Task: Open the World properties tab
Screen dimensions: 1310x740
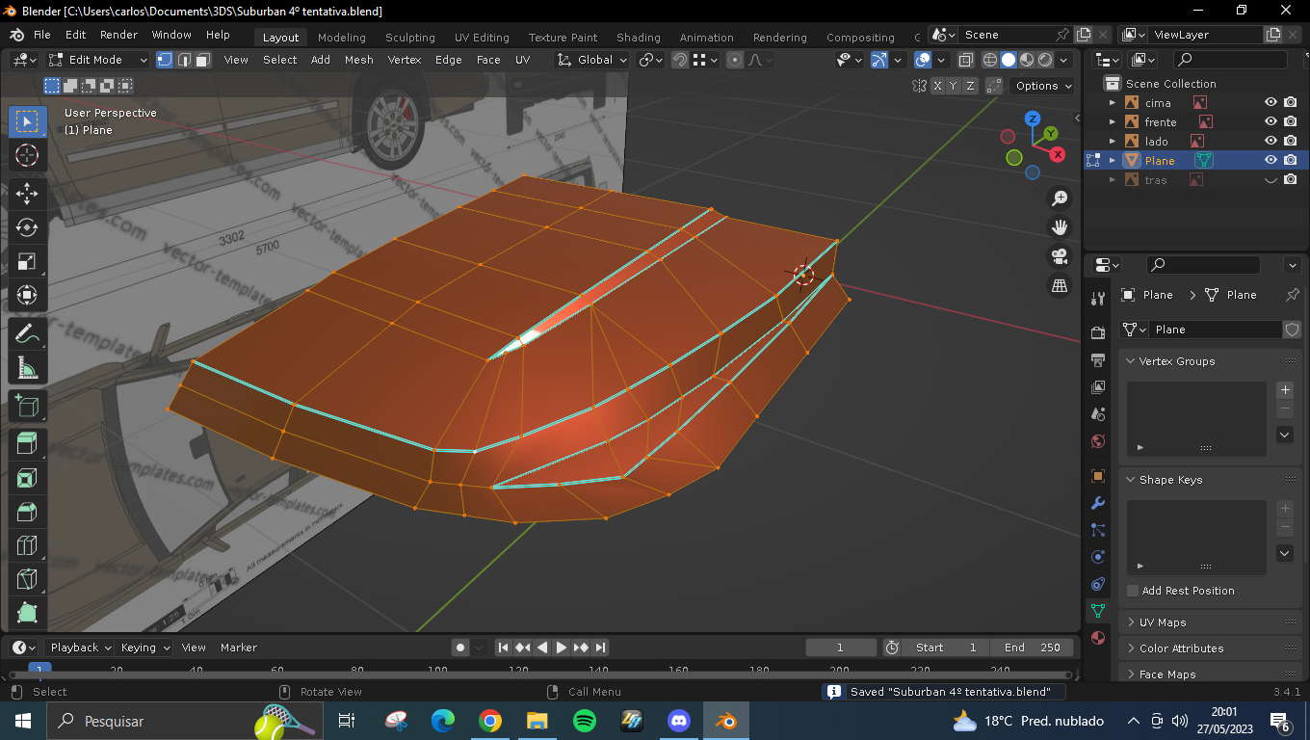Action: click(x=1098, y=441)
